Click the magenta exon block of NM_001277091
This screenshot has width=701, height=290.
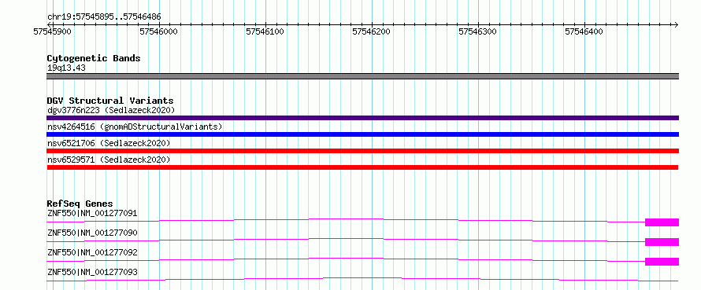coord(662,222)
